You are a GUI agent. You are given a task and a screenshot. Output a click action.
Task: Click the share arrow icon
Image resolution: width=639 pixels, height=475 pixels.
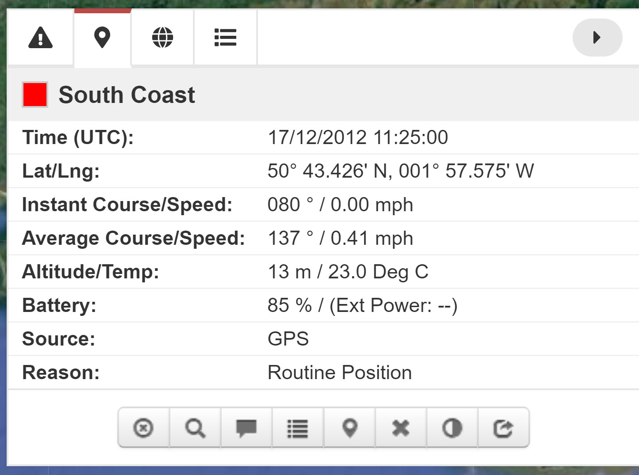[503, 428]
